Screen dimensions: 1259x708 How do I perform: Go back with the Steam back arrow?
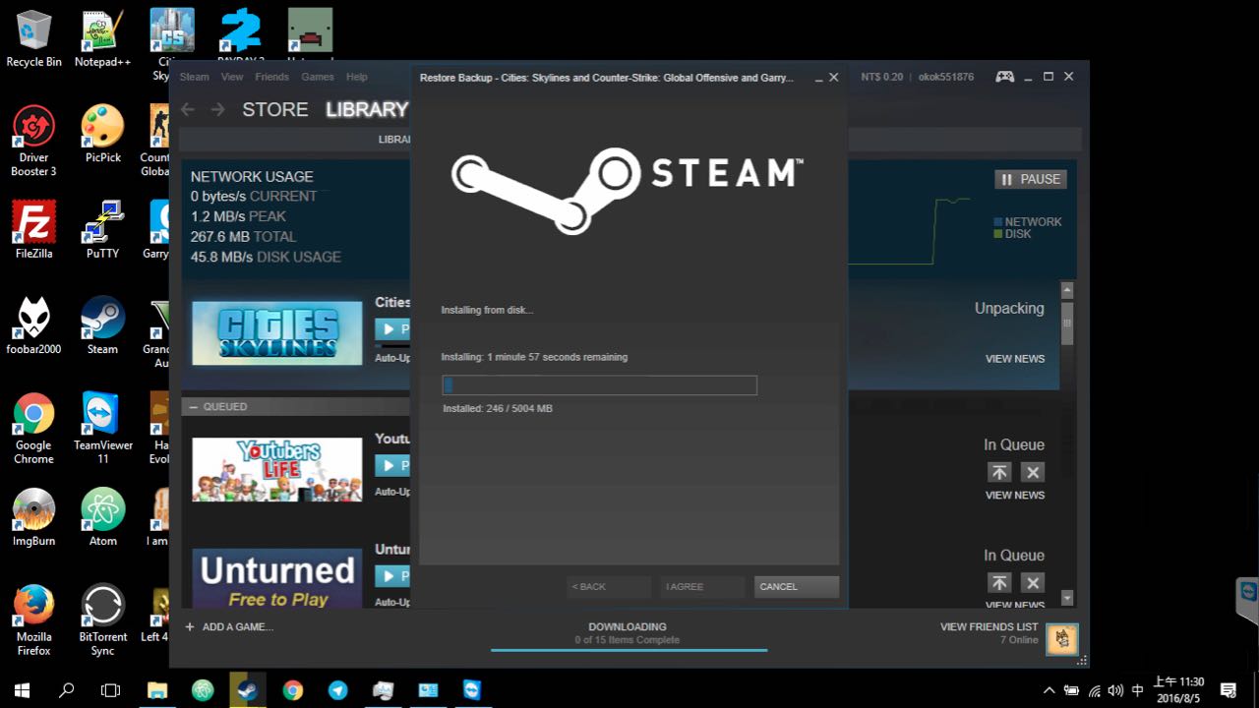coord(188,109)
